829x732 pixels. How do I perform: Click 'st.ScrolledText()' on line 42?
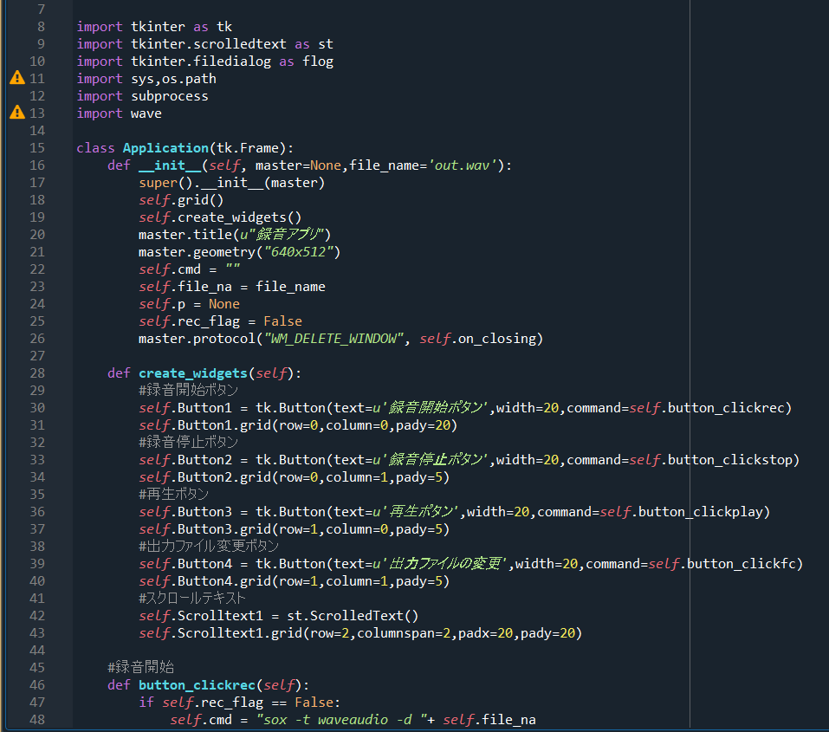(353, 616)
